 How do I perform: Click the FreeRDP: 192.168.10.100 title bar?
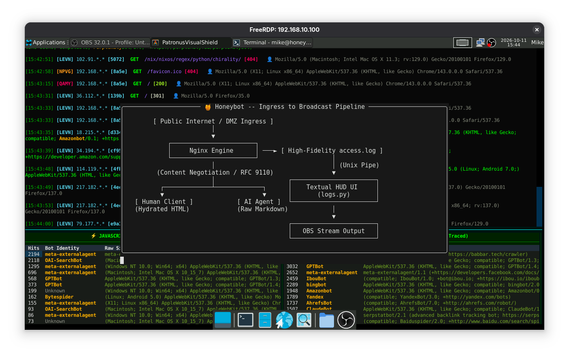284,30
